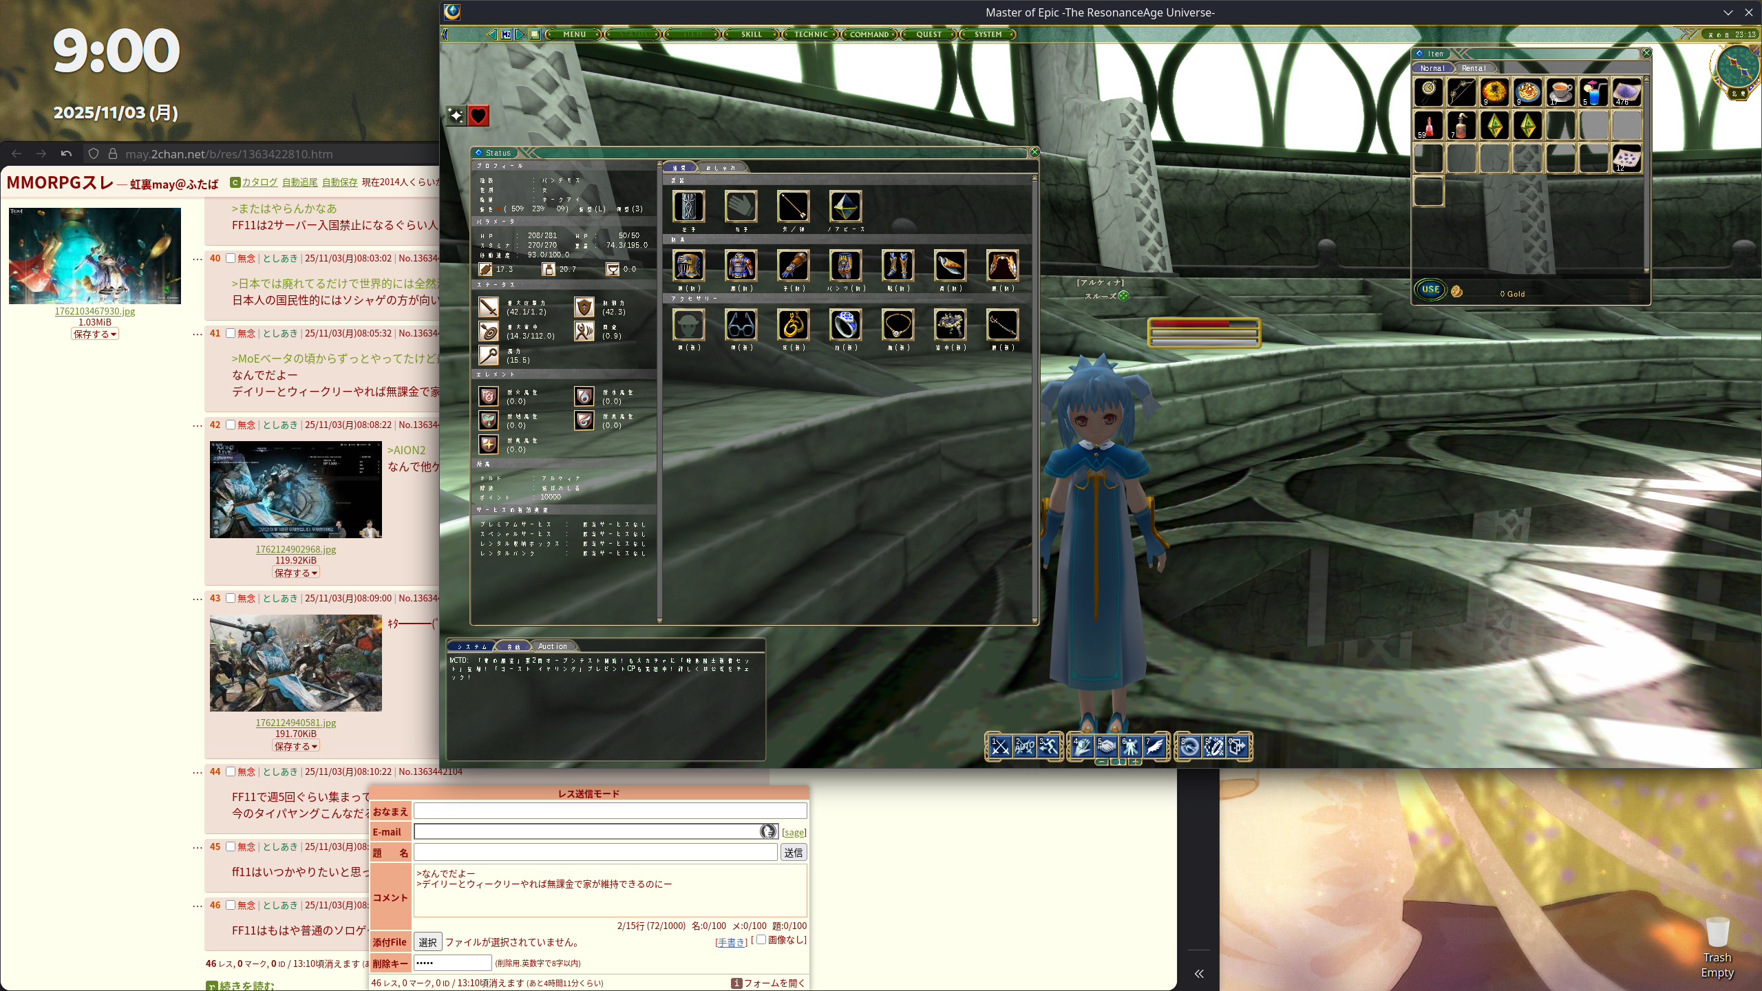The image size is (1762, 991).
Task: Open 保存する dropdown under 1762103467930.jpg
Action: point(95,334)
